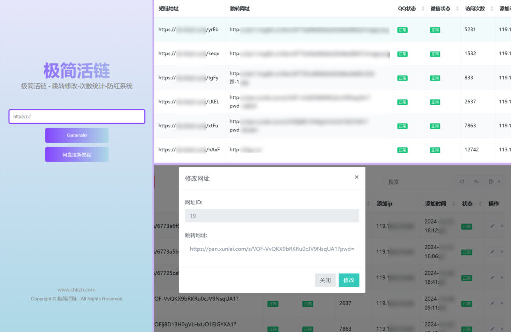Click the delete X on the /6773a5b row
Viewport: 511px width, 332px height.
click(502, 252)
